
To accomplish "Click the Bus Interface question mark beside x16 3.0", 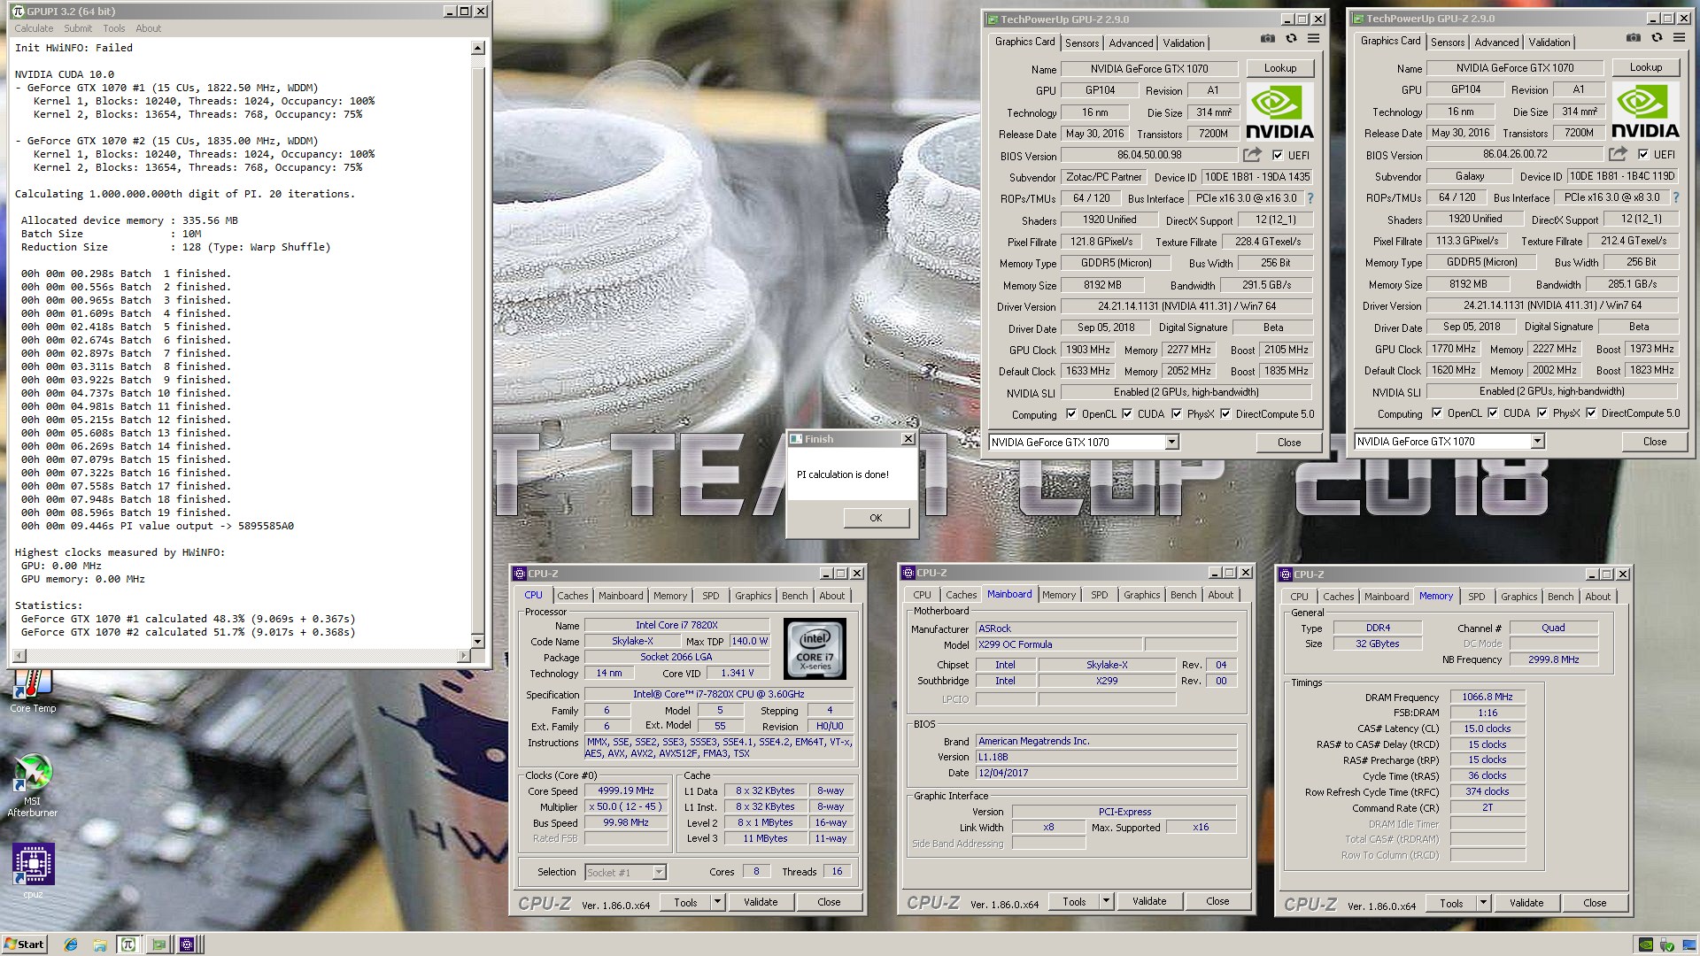I will coord(1310,198).
